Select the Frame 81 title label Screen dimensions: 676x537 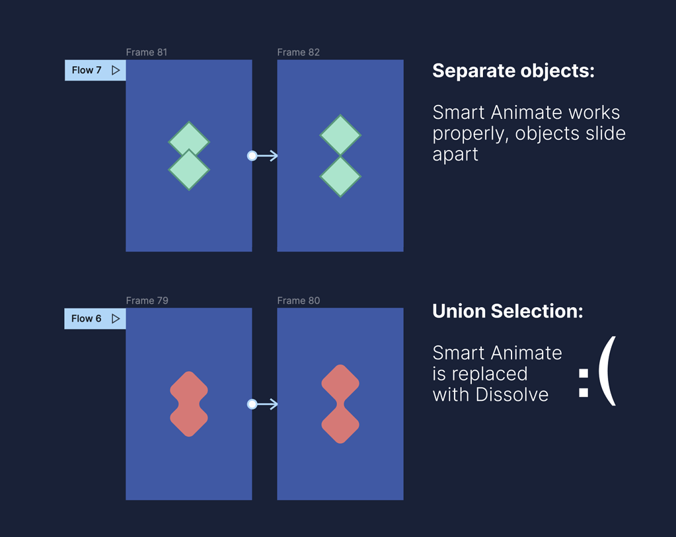pos(147,52)
